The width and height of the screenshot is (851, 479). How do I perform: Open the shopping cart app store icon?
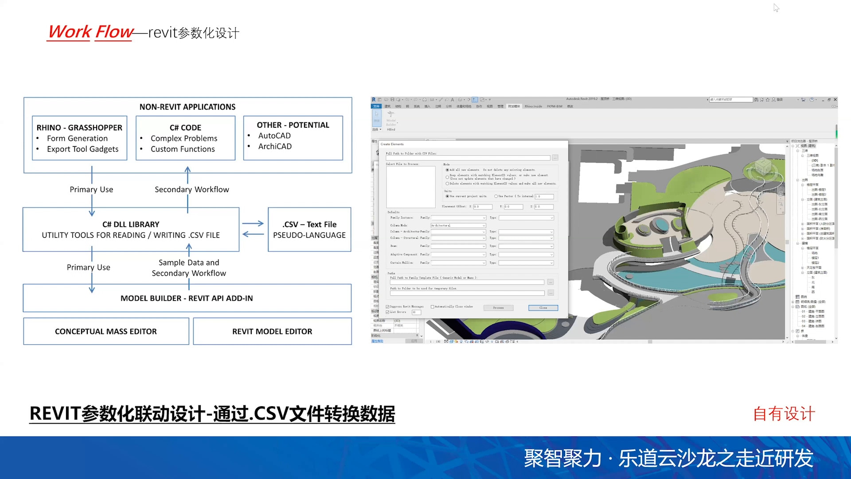pos(803,100)
